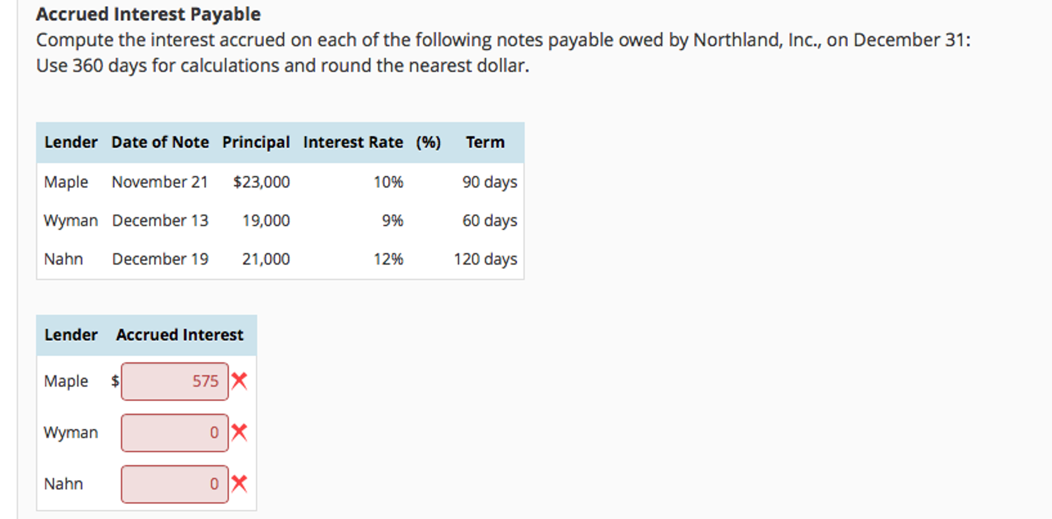The image size is (1052, 519).
Task: Click the 12% interest rate cell
Action: click(x=388, y=259)
